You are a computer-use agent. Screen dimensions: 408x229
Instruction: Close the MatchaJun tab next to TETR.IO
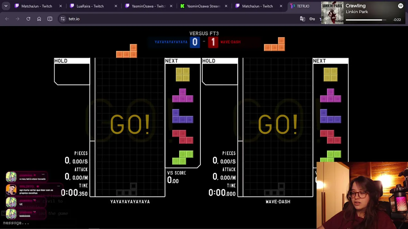[x=281, y=6]
